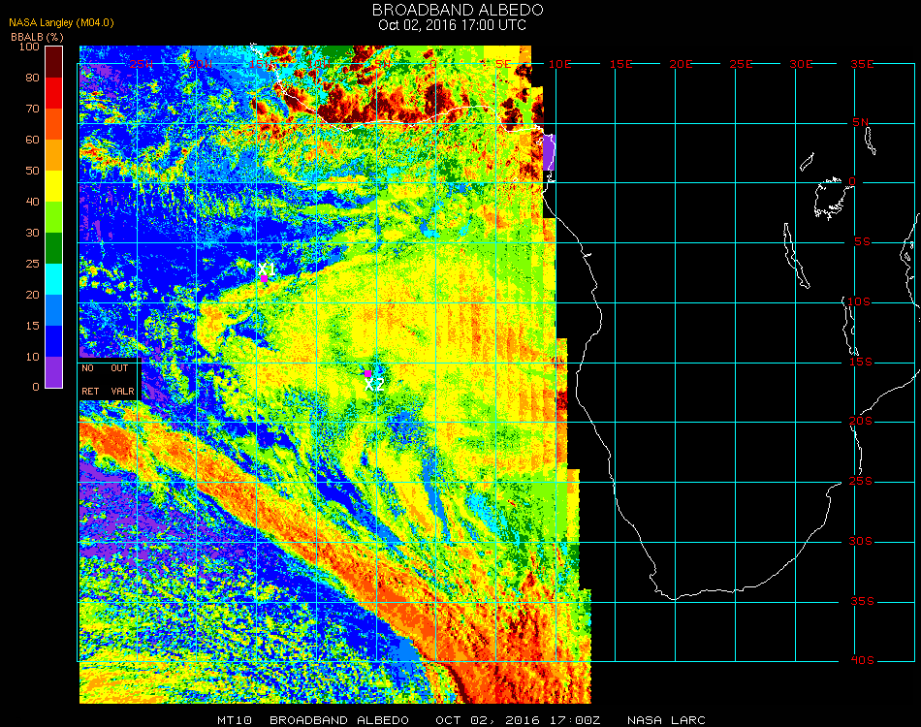Click the purple 0-10 colorbar segment
The width and height of the screenshot is (921, 727).
(54, 371)
